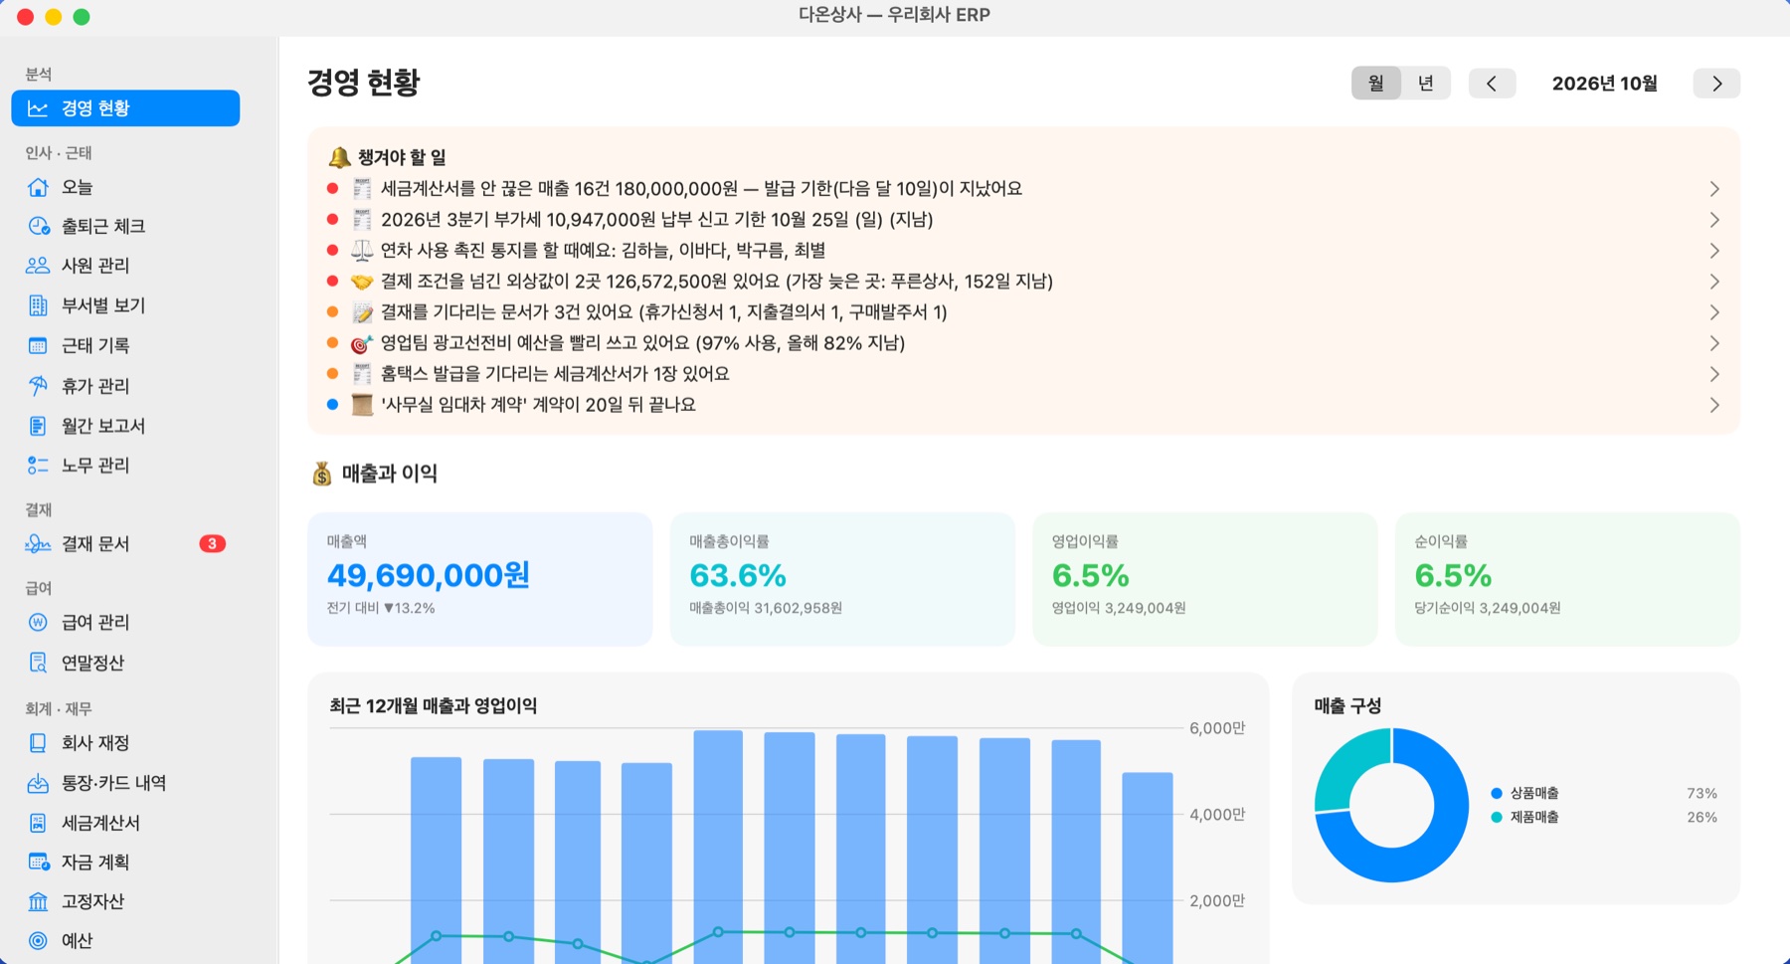Open 세금계산서 receipt icon in sidebar

pyautogui.click(x=38, y=823)
